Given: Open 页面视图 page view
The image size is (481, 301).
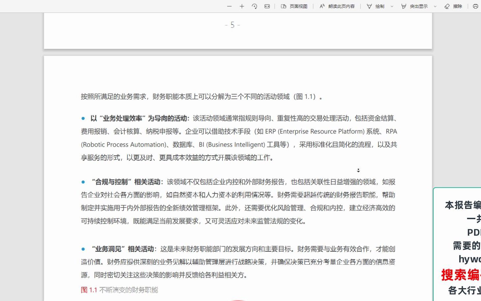Looking at the screenshot, I should coord(294,6).
